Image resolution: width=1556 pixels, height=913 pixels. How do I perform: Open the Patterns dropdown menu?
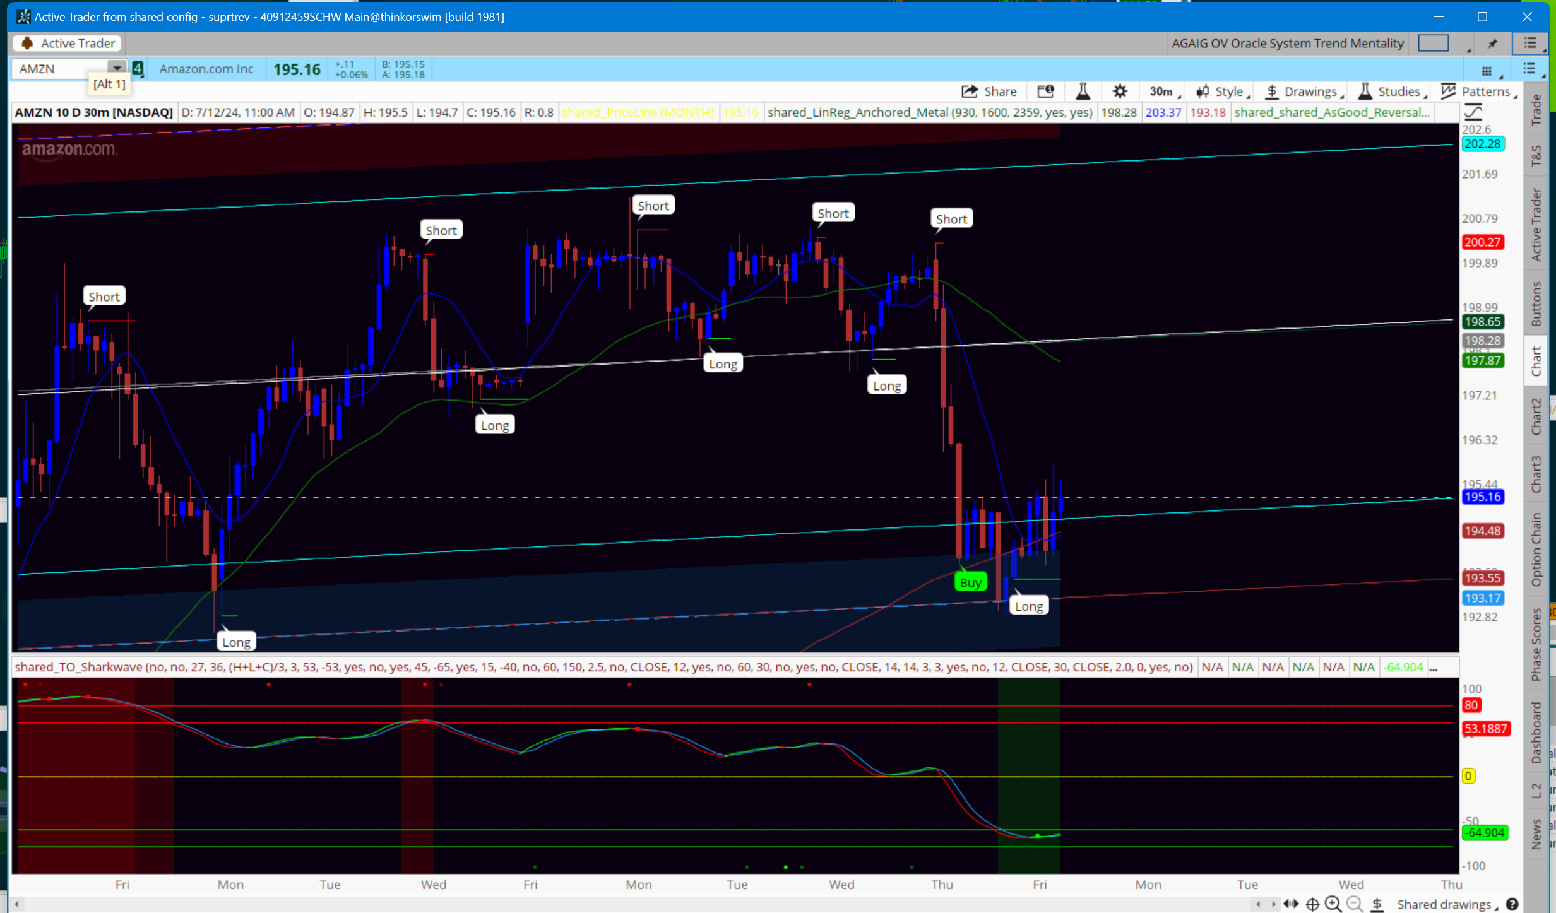(1479, 91)
